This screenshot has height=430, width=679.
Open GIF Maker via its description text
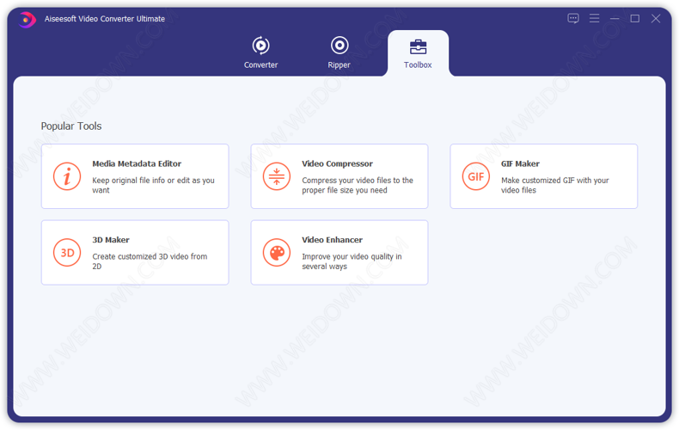pyautogui.click(x=554, y=185)
